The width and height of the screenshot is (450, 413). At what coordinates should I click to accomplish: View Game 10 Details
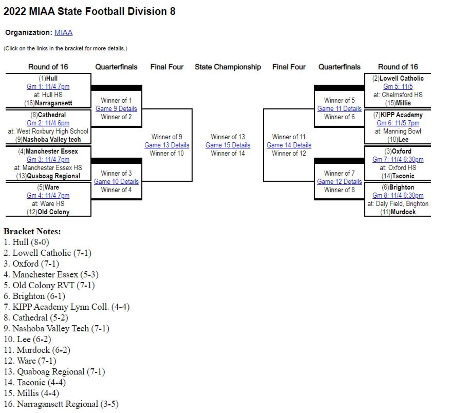click(116, 182)
